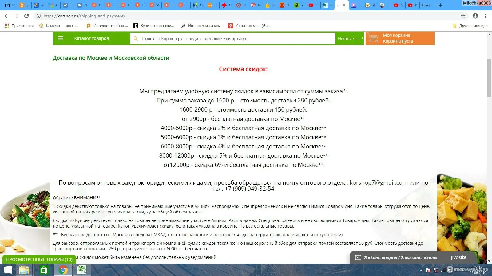The width and height of the screenshot is (492, 276).
Task: Click the phone number +7 (909) 949-32-54
Action: 249,189
